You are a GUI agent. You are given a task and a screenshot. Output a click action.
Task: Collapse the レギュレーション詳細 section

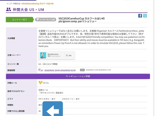click(x=78, y=76)
